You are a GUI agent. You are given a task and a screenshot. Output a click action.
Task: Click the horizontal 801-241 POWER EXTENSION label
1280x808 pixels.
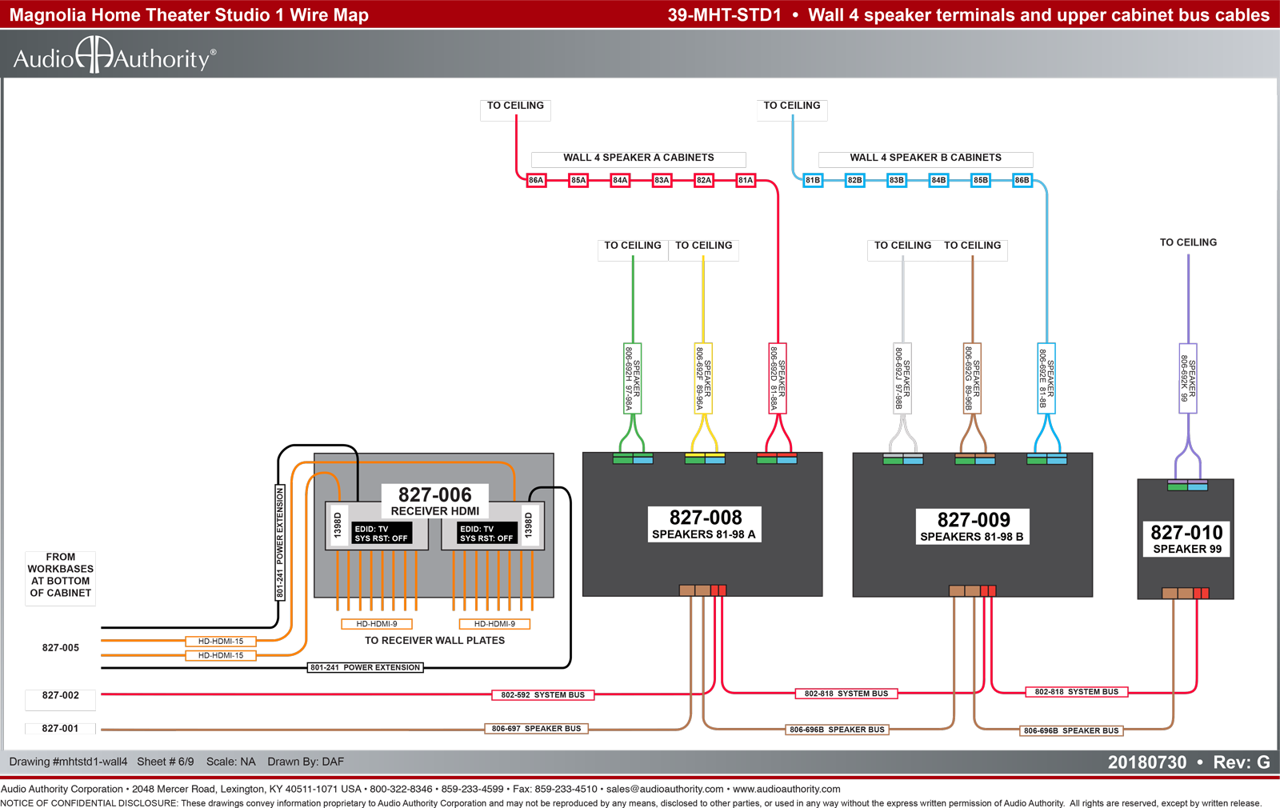(366, 667)
